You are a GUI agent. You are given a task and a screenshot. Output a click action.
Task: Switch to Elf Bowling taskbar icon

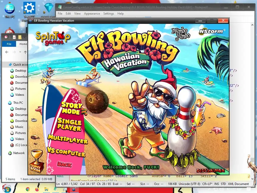(74, 189)
